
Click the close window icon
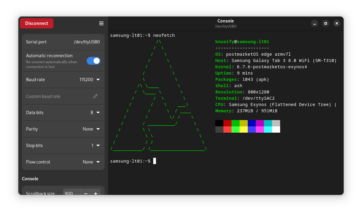[x=337, y=23]
